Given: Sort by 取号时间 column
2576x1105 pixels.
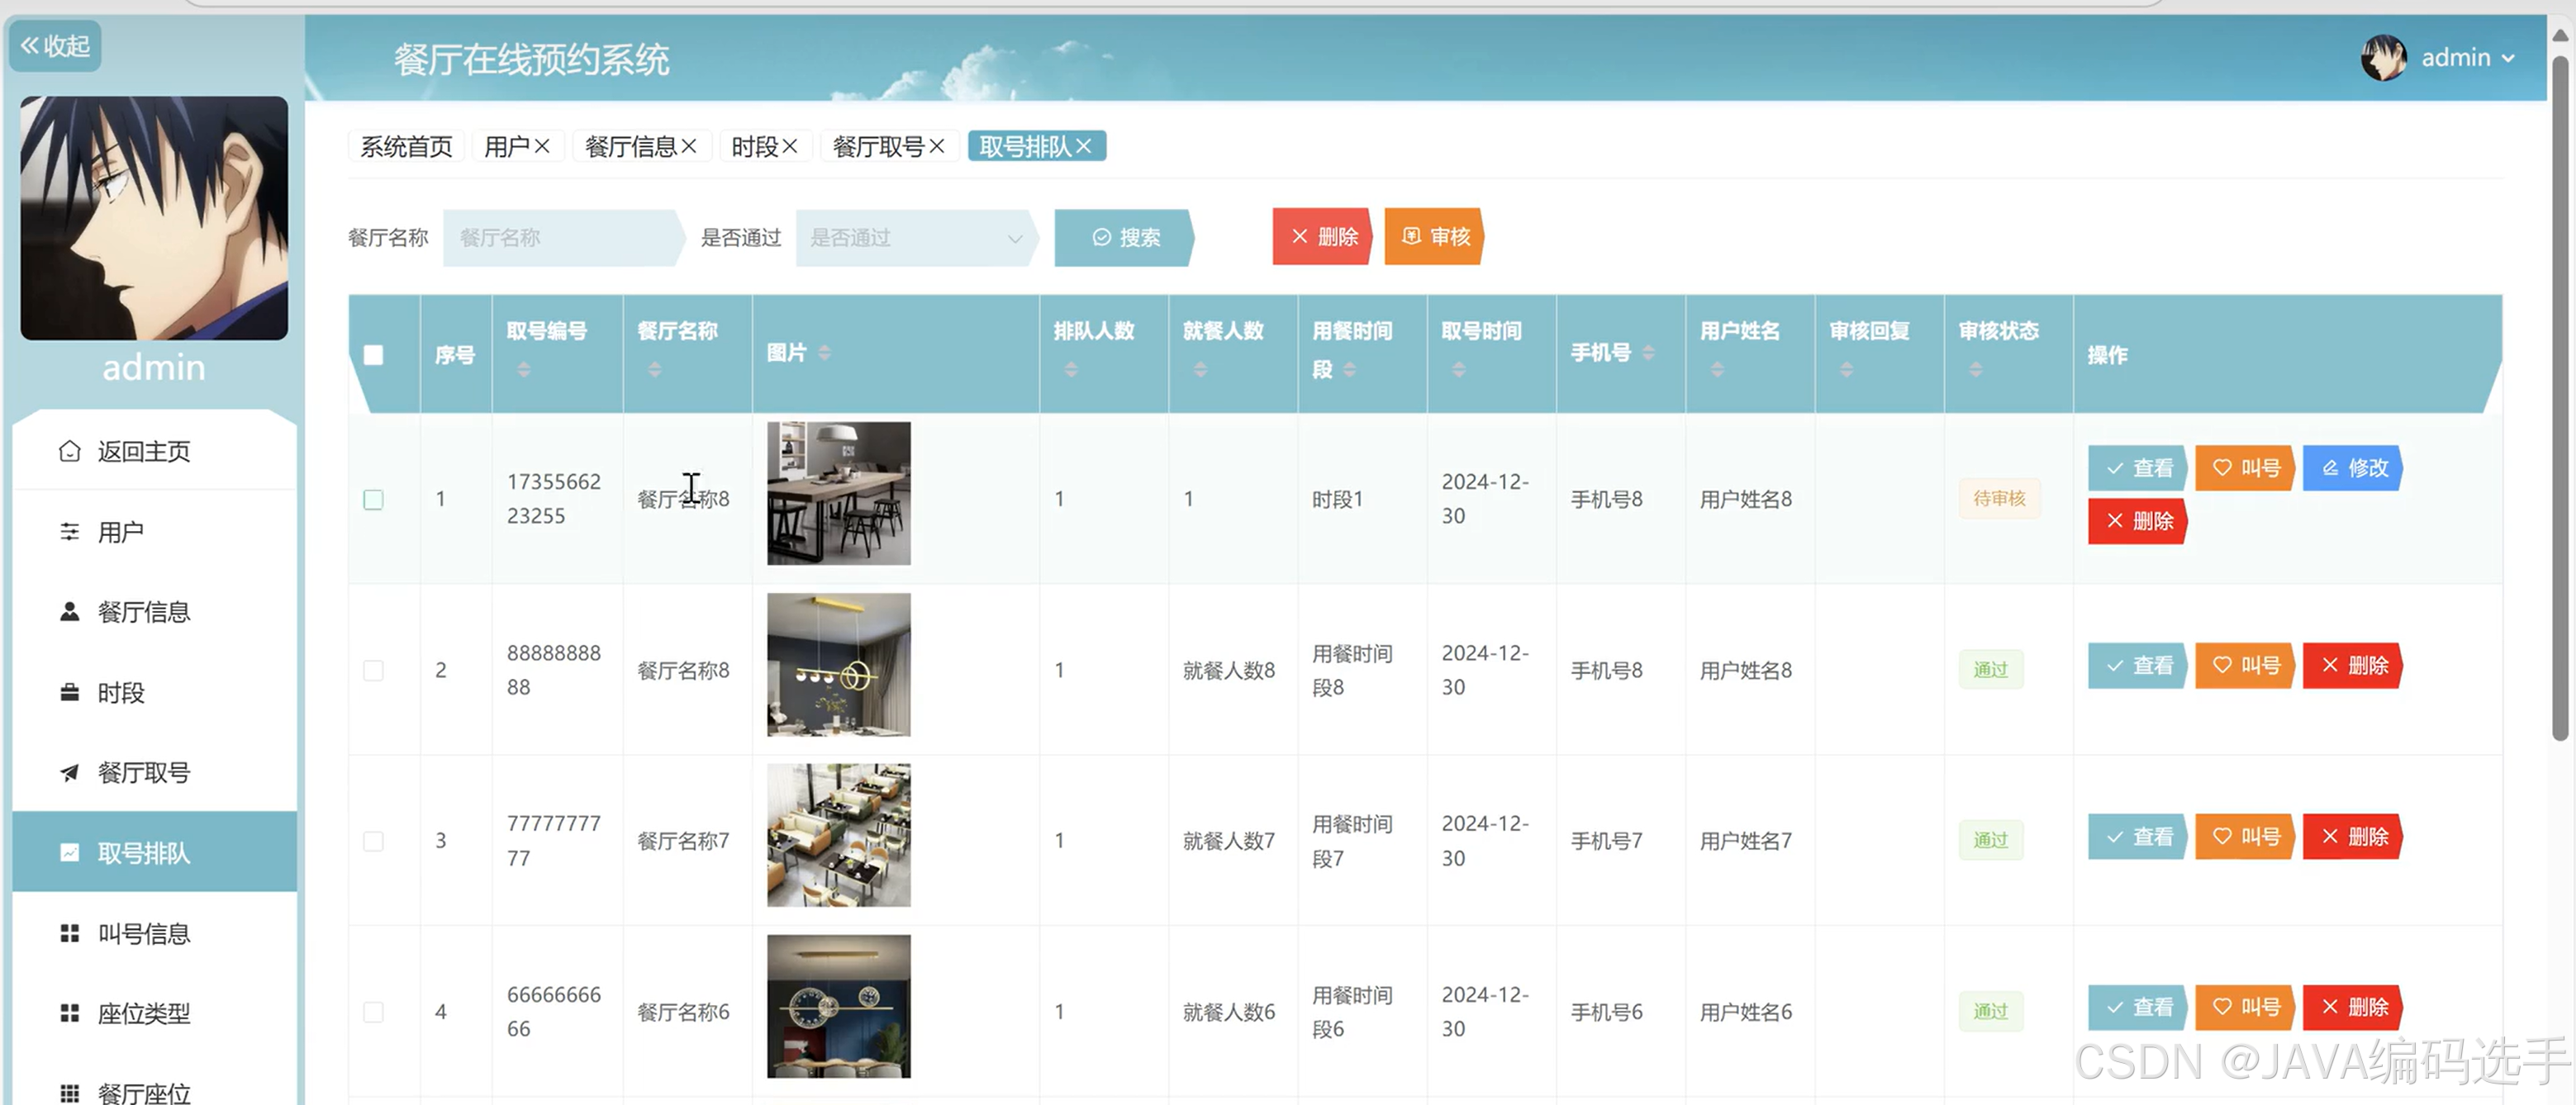Looking at the screenshot, I should (1459, 371).
